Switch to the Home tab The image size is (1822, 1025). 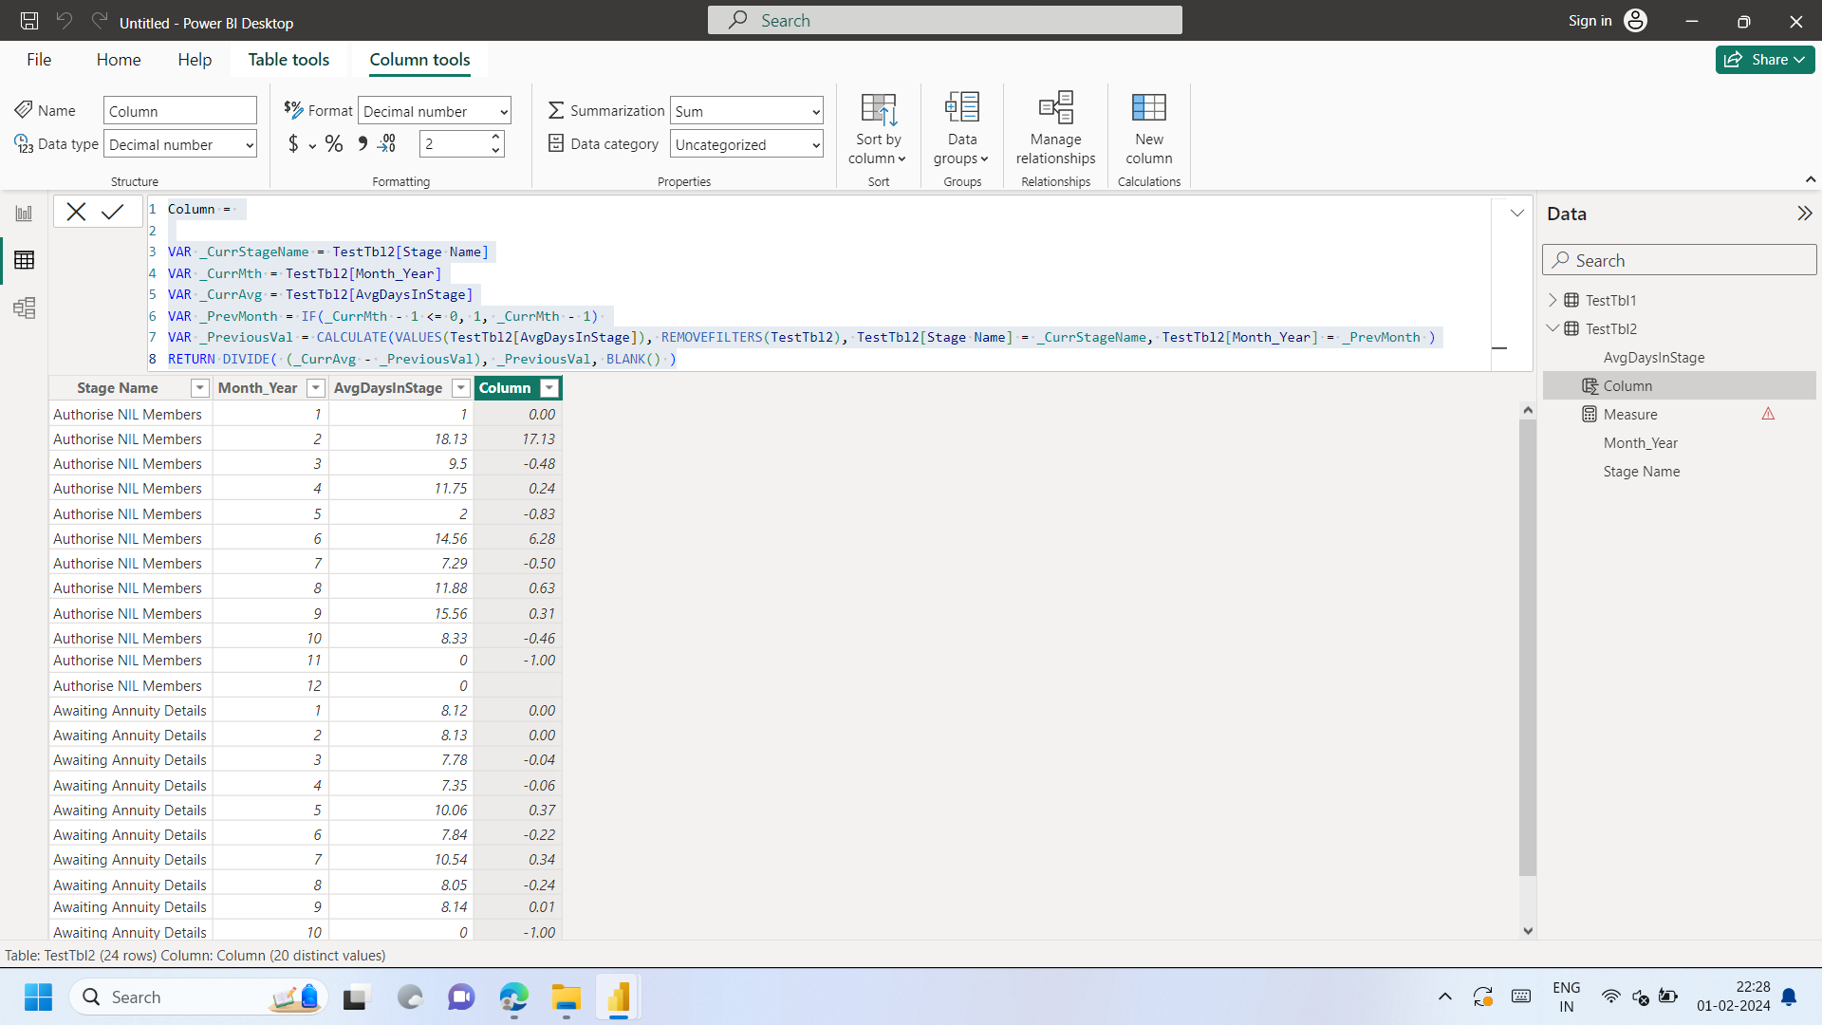tap(119, 60)
